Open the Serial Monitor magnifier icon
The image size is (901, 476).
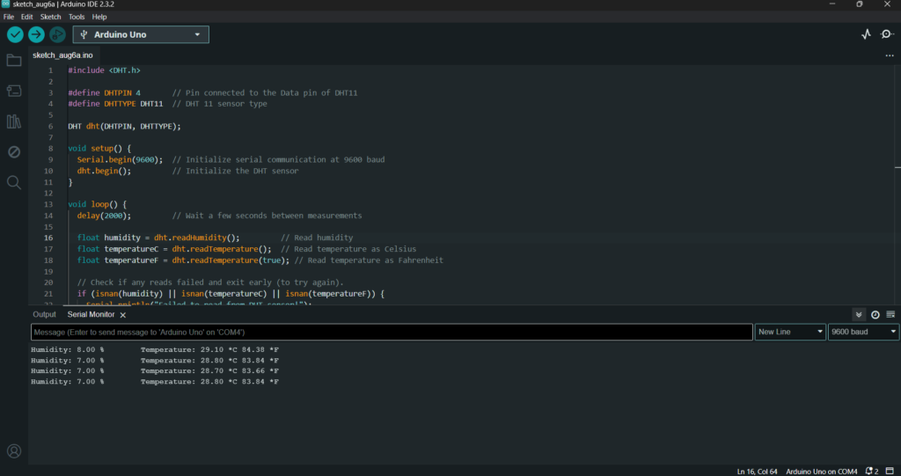pyautogui.click(x=887, y=34)
